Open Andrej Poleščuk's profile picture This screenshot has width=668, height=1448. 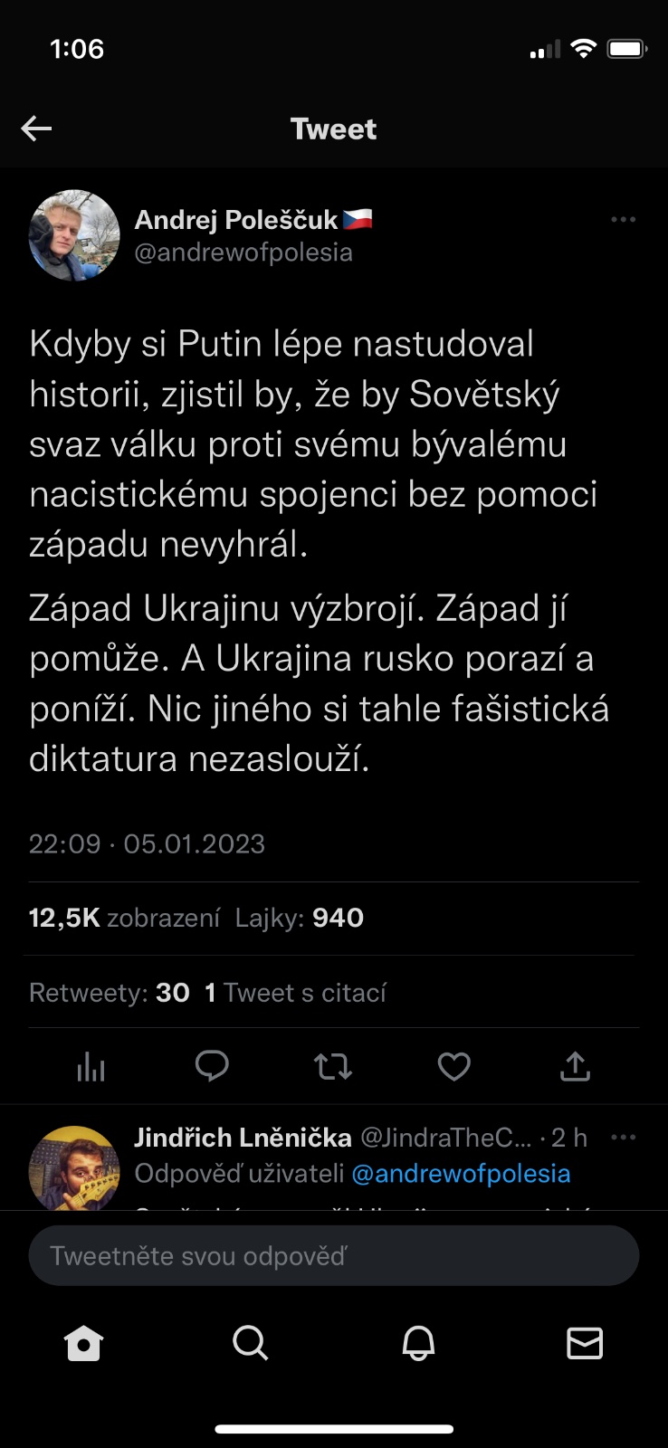point(74,235)
